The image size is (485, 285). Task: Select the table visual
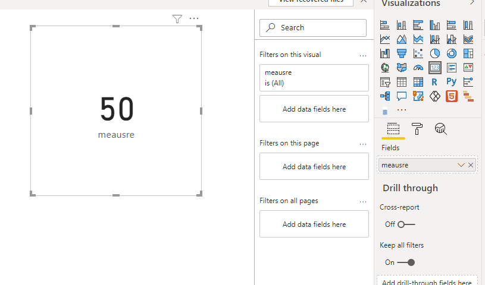402,82
